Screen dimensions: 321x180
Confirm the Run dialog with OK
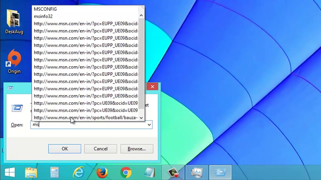click(65, 149)
